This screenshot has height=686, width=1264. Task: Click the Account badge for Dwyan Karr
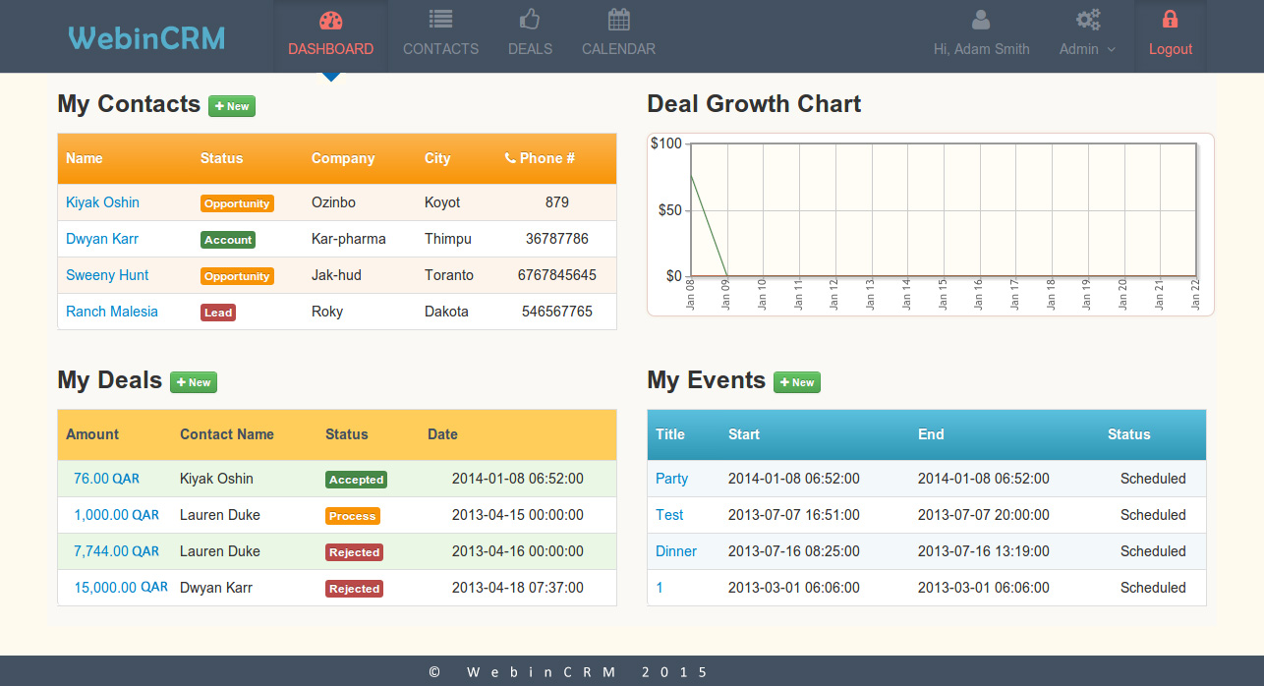tap(228, 240)
